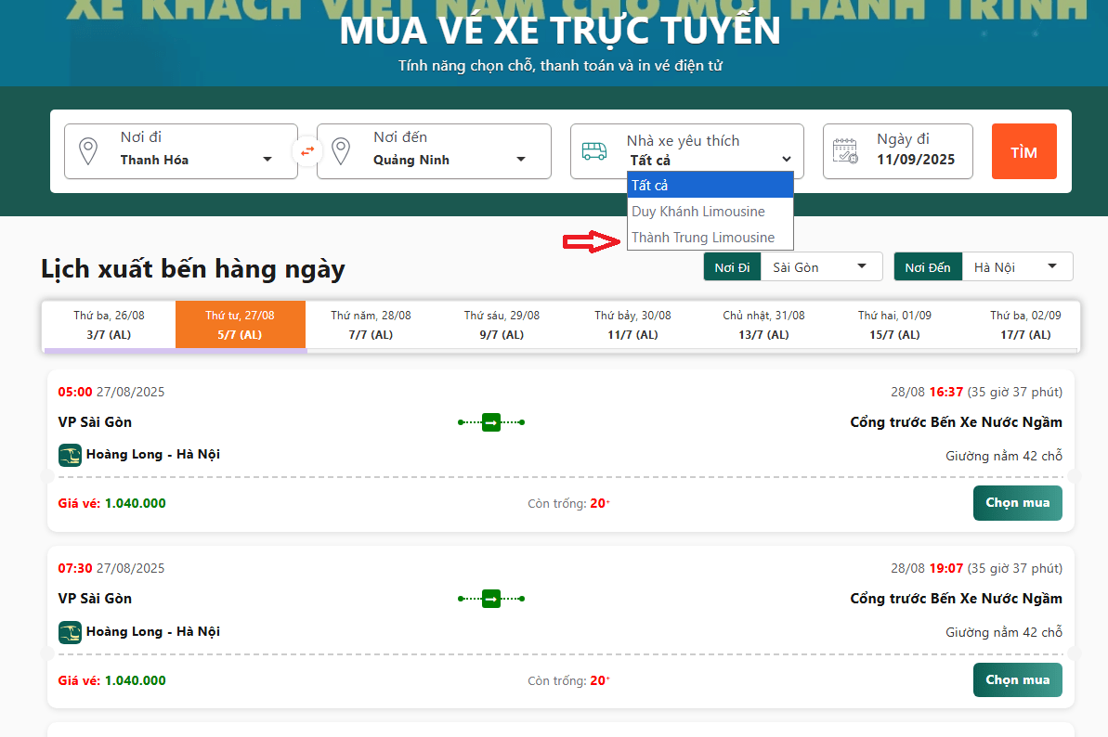Click the location pin icon beside Nơi đi
Viewport: 1108px width, 737px height.
(x=88, y=150)
